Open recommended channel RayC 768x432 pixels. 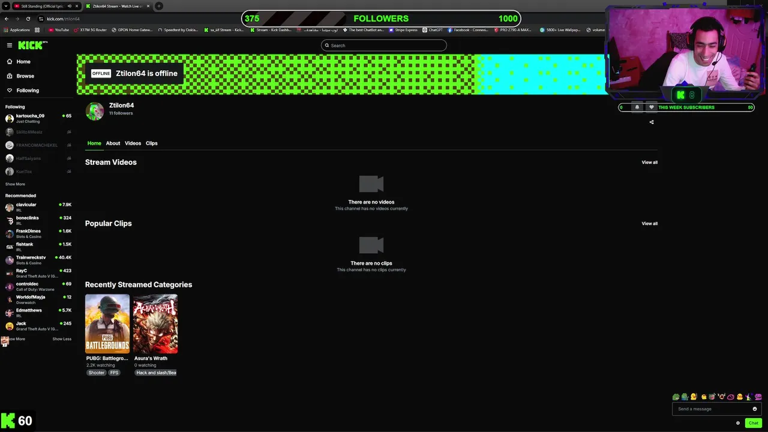(38, 273)
